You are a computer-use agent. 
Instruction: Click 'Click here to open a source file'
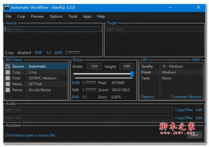tap(30, 135)
